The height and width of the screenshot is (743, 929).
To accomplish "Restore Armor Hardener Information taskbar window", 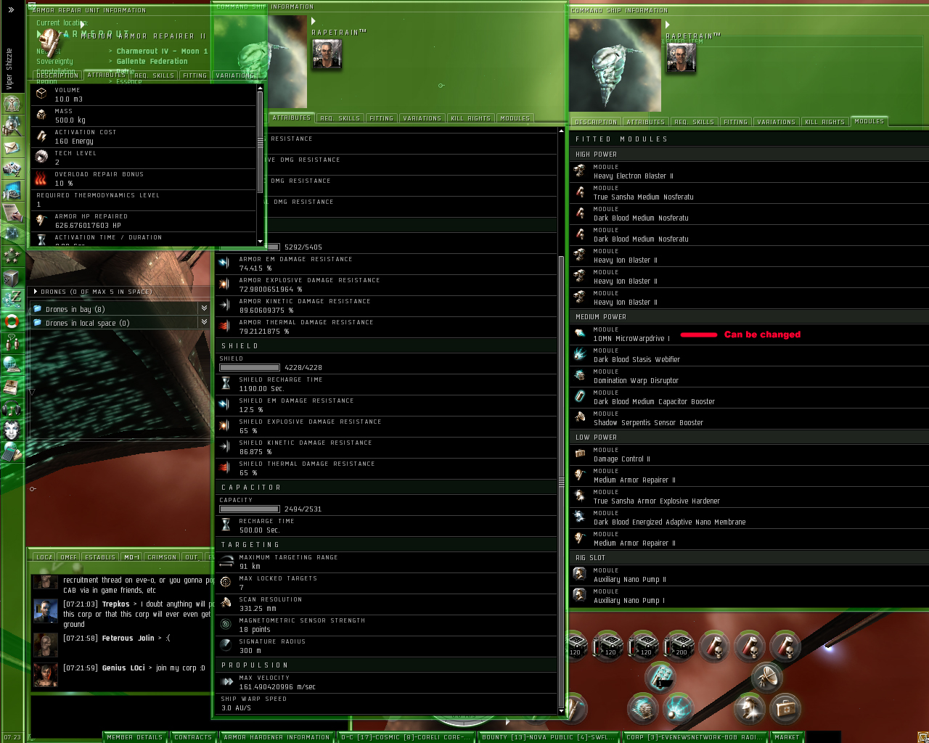I will tap(277, 737).
